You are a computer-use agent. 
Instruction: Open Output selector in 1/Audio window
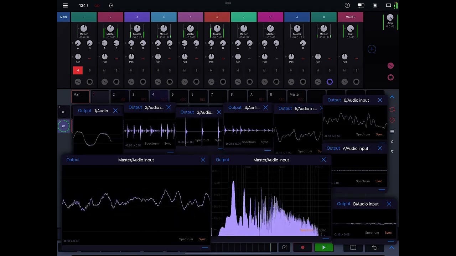tap(85, 111)
